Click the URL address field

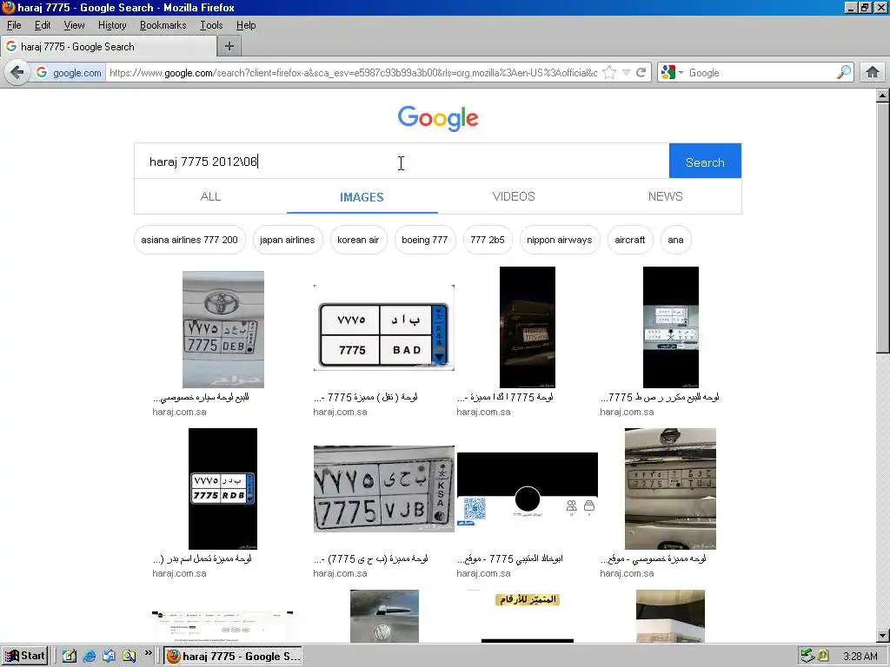(353, 73)
